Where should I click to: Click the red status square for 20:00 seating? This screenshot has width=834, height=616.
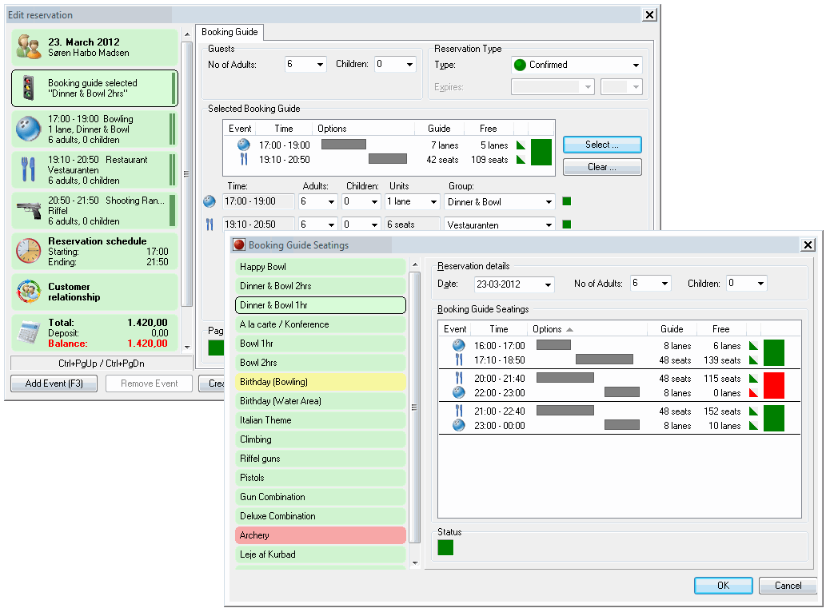coord(774,385)
